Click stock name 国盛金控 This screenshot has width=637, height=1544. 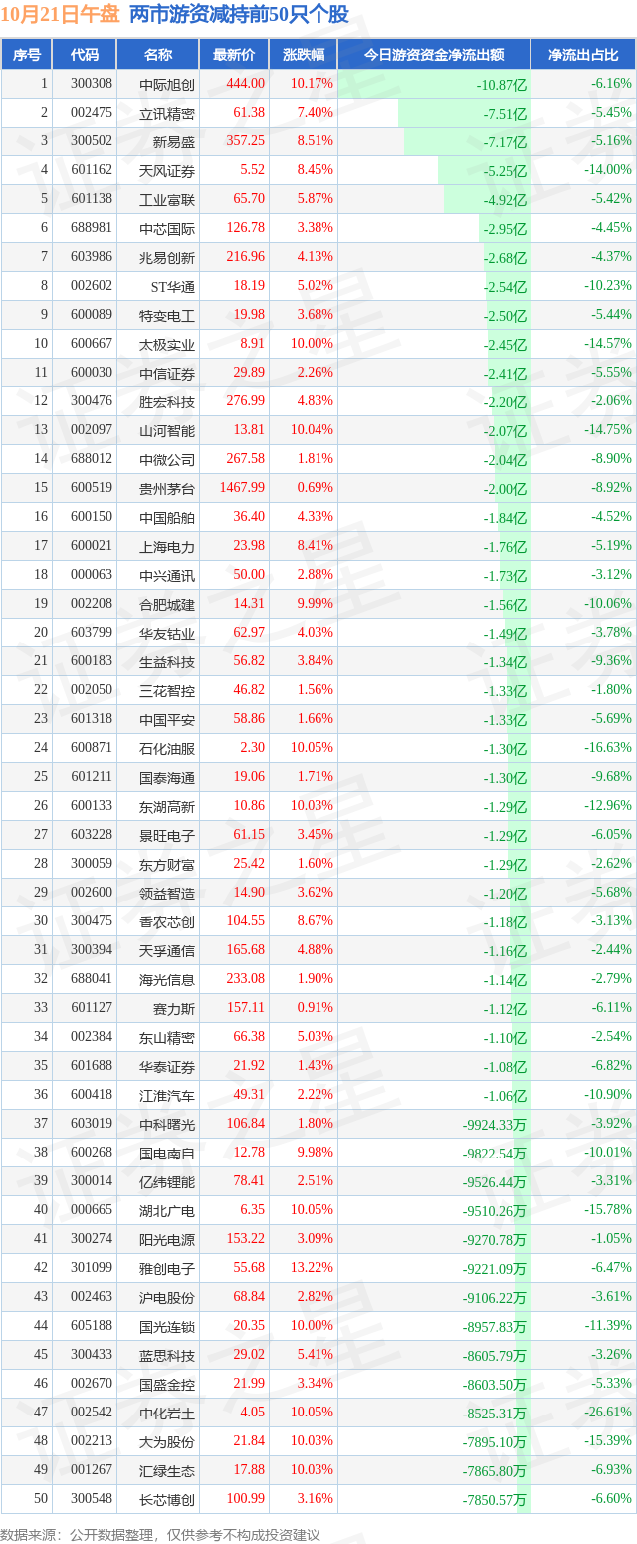pyautogui.click(x=167, y=1384)
